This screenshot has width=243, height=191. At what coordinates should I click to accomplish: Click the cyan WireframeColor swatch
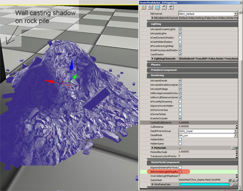[x=205, y=184]
